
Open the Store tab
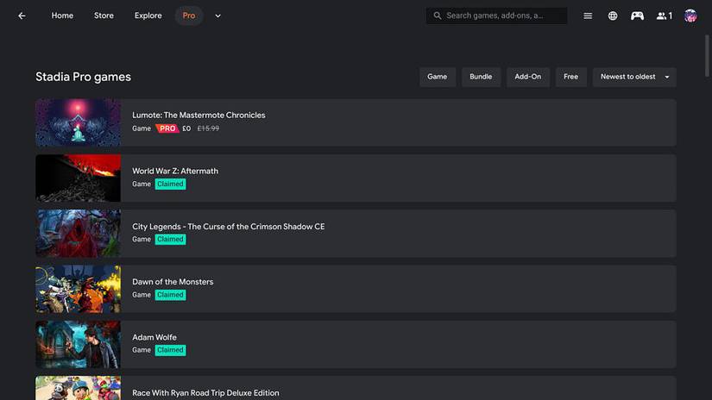click(x=104, y=16)
